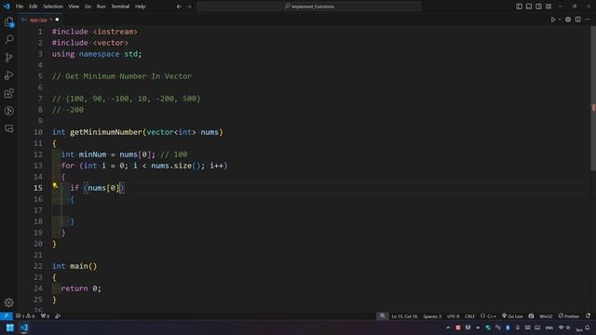The image size is (596, 335).
Task: Open notifications bell in the VS Code status bar
Action: 588,316
